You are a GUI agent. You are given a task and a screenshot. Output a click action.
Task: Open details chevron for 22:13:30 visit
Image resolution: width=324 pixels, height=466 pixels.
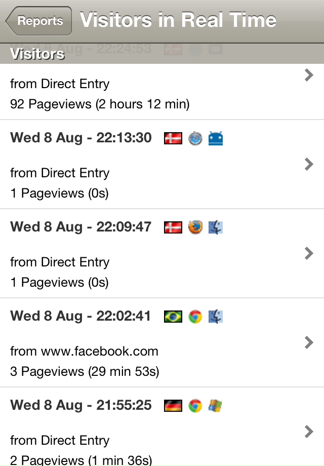click(x=309, y=164)
